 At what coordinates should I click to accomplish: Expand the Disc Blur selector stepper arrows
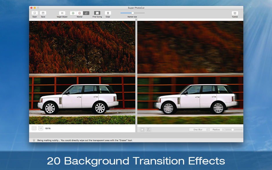207,129
